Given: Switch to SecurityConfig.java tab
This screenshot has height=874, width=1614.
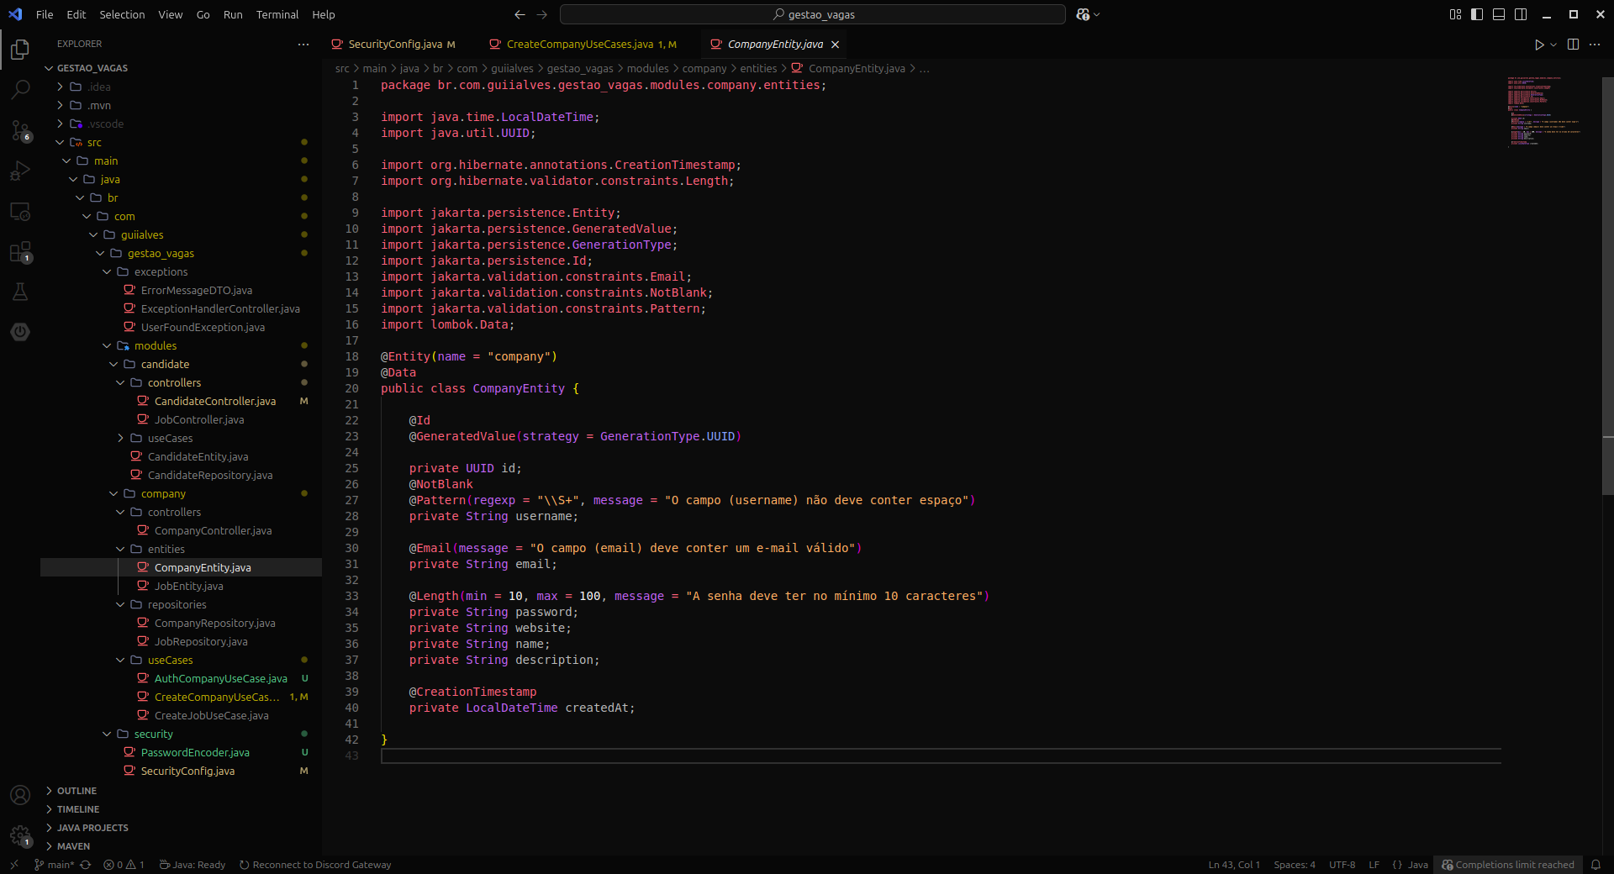Looking at the screenshot, I should 395,45.
